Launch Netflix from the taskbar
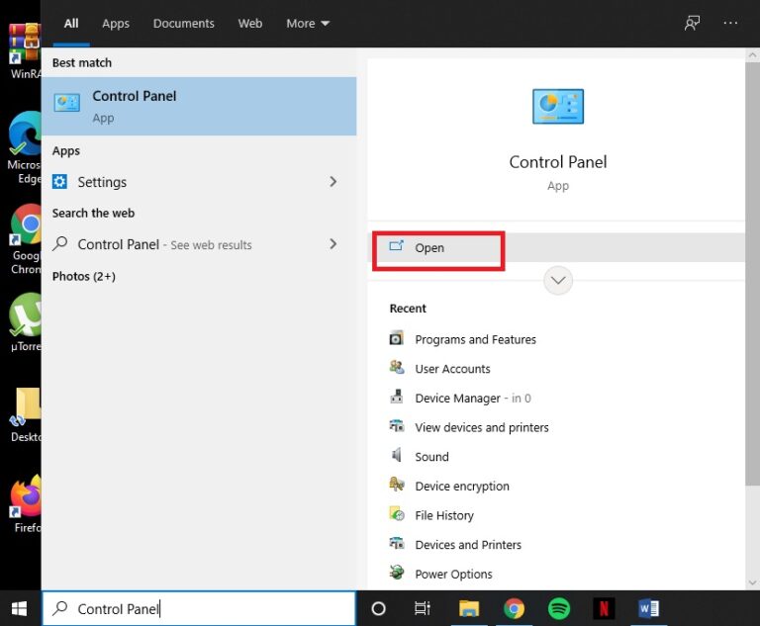This screenshot has height=626, width=760. coord(604,608)
